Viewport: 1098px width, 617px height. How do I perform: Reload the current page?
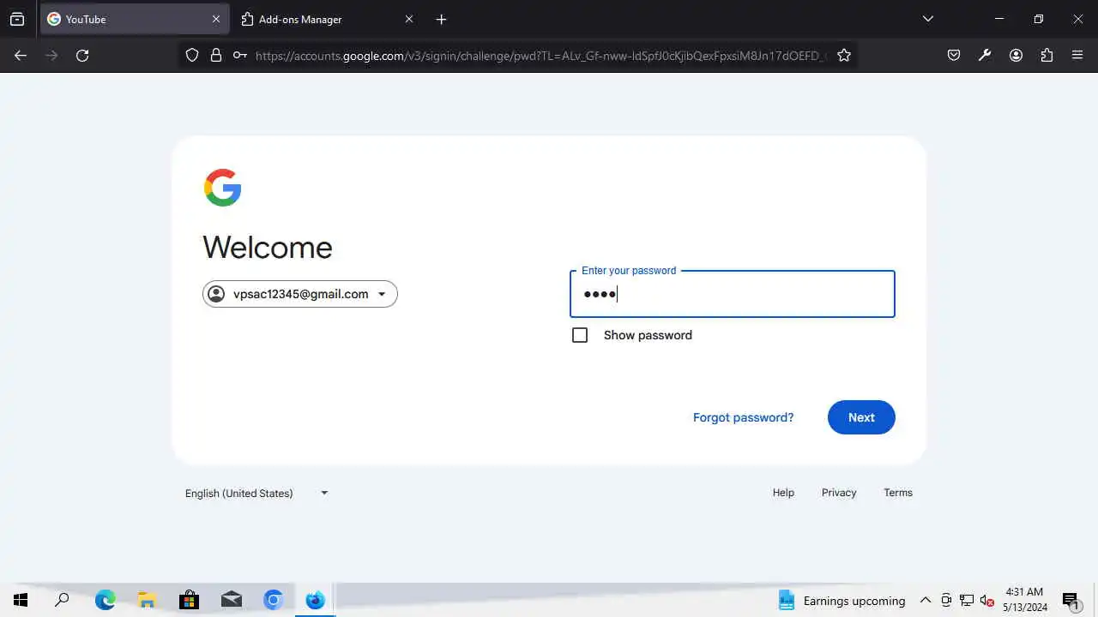tap(82, 55)
